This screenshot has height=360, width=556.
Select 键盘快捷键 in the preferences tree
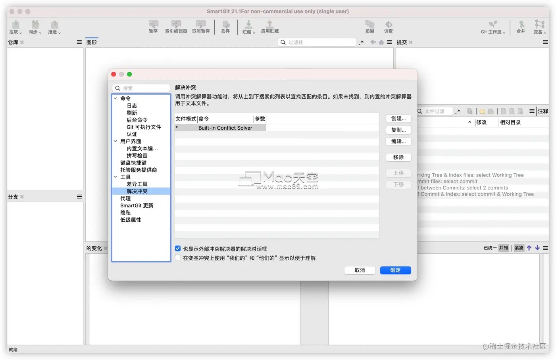click(133, 163)
